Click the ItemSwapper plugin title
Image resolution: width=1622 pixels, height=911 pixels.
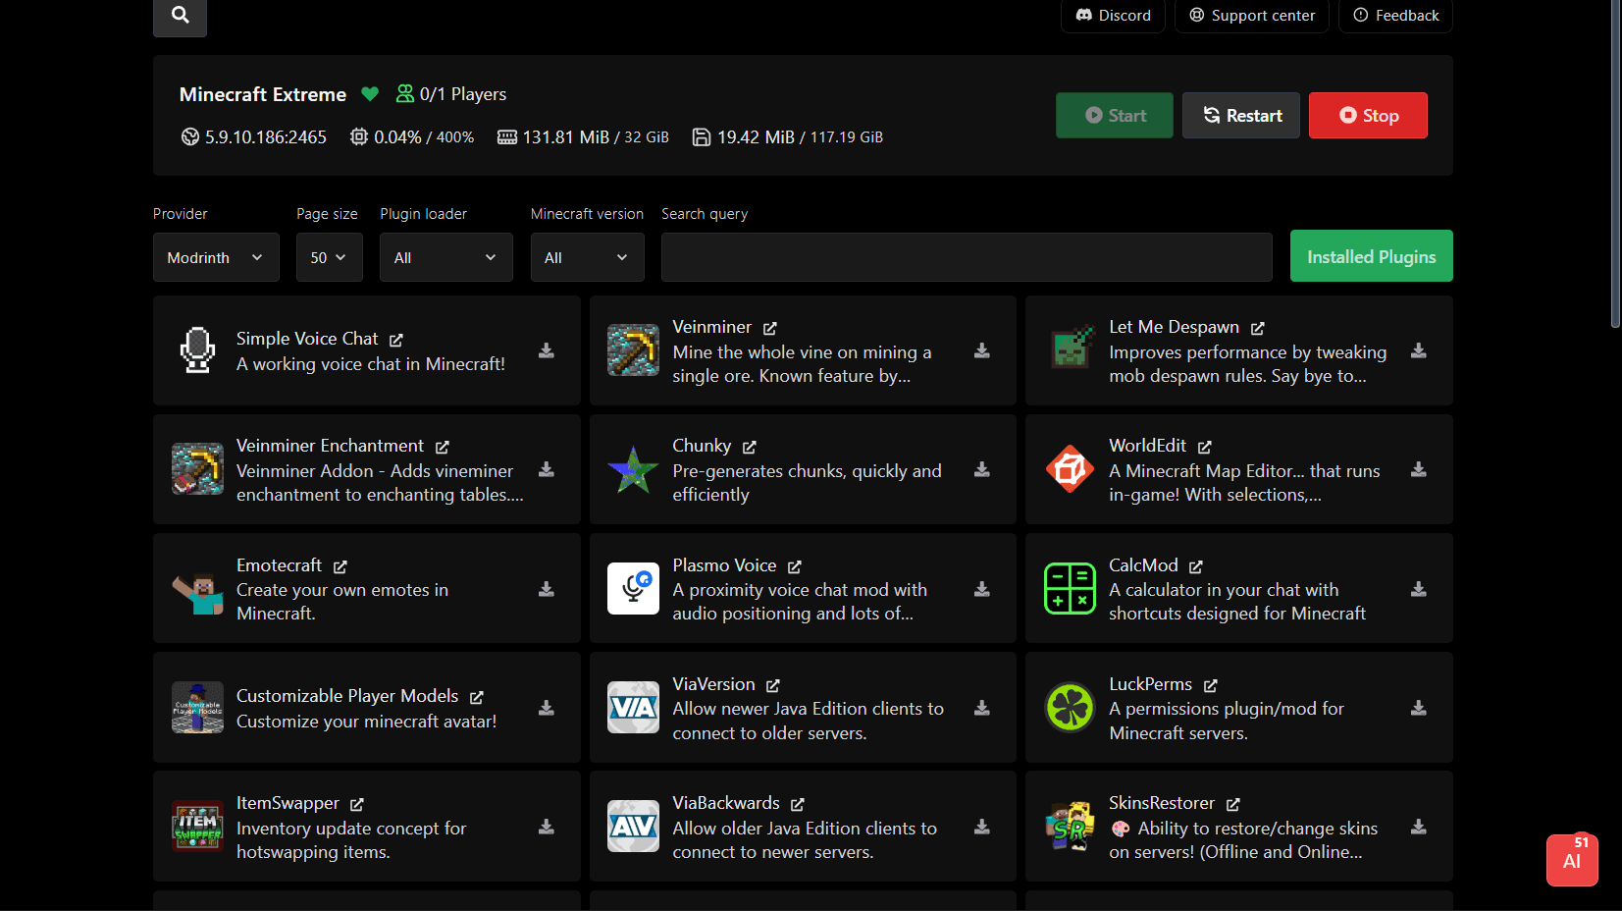coord(288,803)
